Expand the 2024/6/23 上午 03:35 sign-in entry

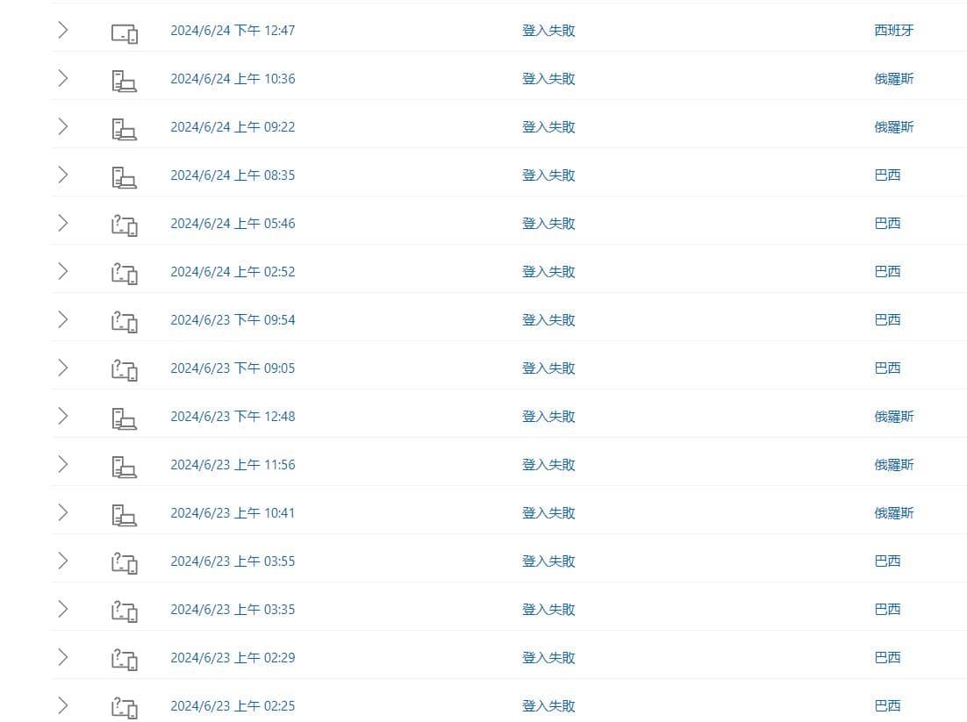click(x=62, y=609)
